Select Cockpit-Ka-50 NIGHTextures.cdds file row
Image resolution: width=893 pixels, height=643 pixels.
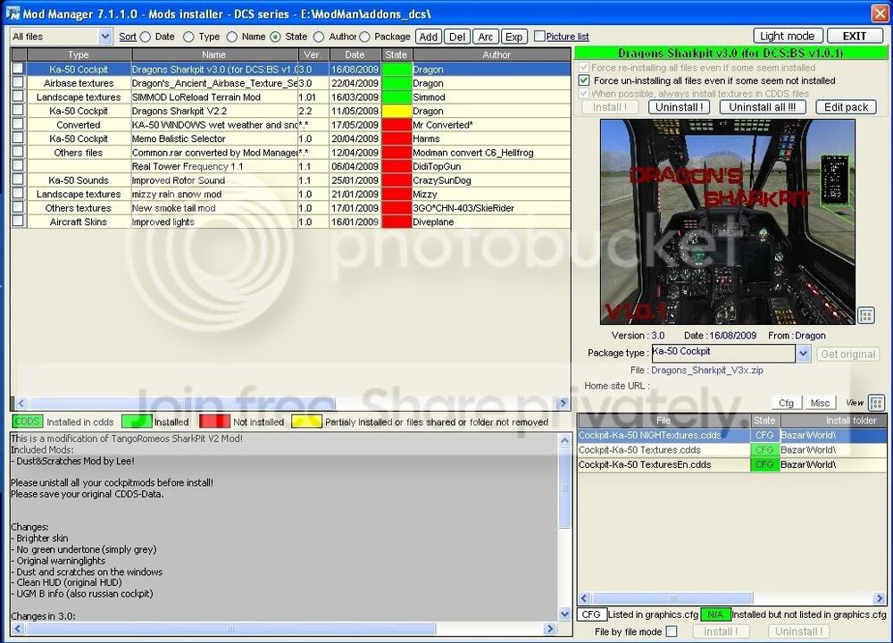pos(732,435)
